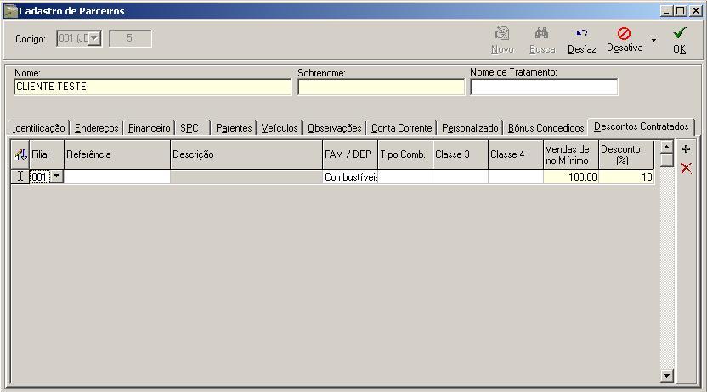This screenshot has width=707, height=392.
Task: Expand the Filial 001 dropdown in the grid
Action: [56, 176]
